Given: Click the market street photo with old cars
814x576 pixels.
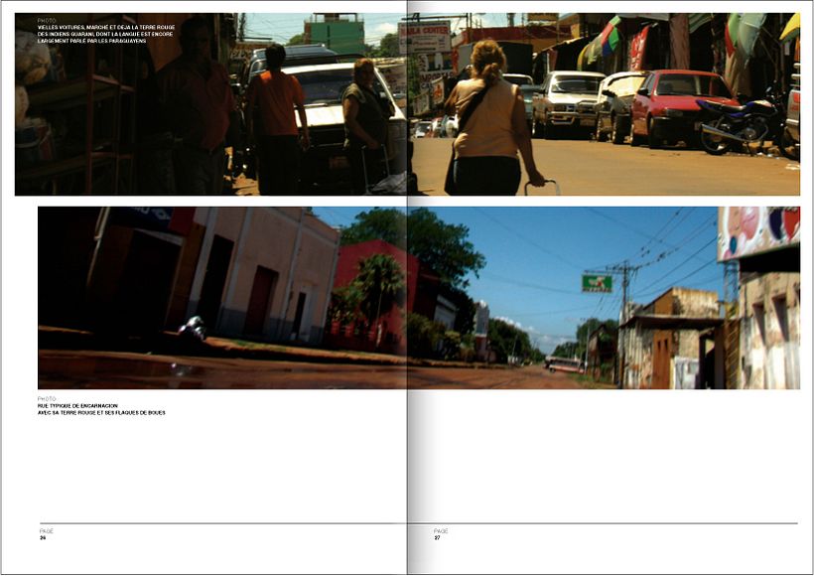Looking at the screenshot, I should point(407,104).
